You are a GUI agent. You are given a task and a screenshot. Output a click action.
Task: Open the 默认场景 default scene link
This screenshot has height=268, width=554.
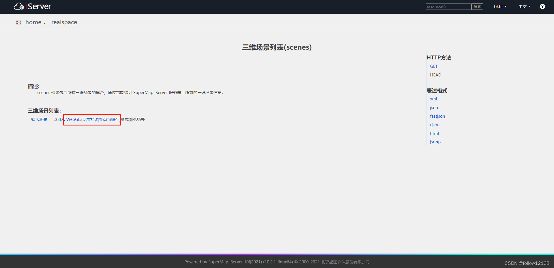pyautogui.click(x=39, y=119)
